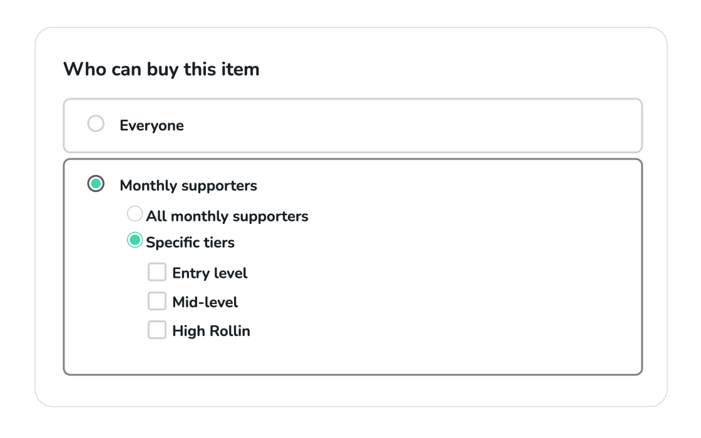Click the Everyone label text
The width and height of the screenshot is (701, 438).
tap(151, 125)
